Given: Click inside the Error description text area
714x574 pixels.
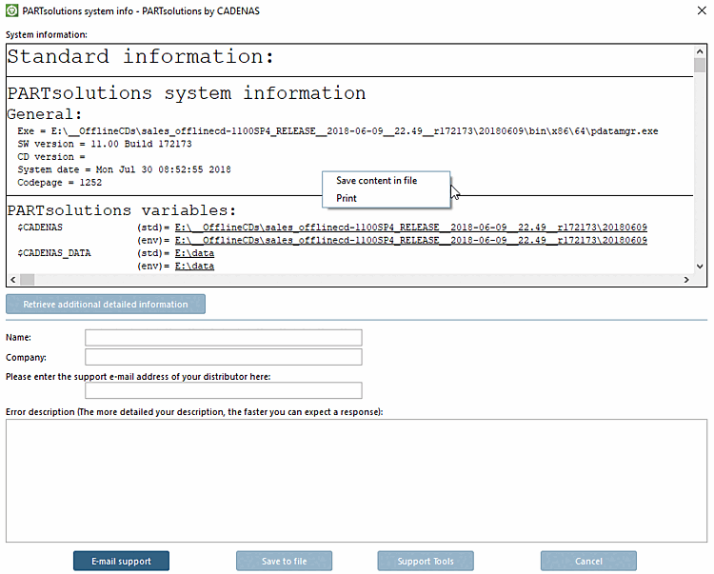Looking at the screenshot, I should (x=357, y=481).
